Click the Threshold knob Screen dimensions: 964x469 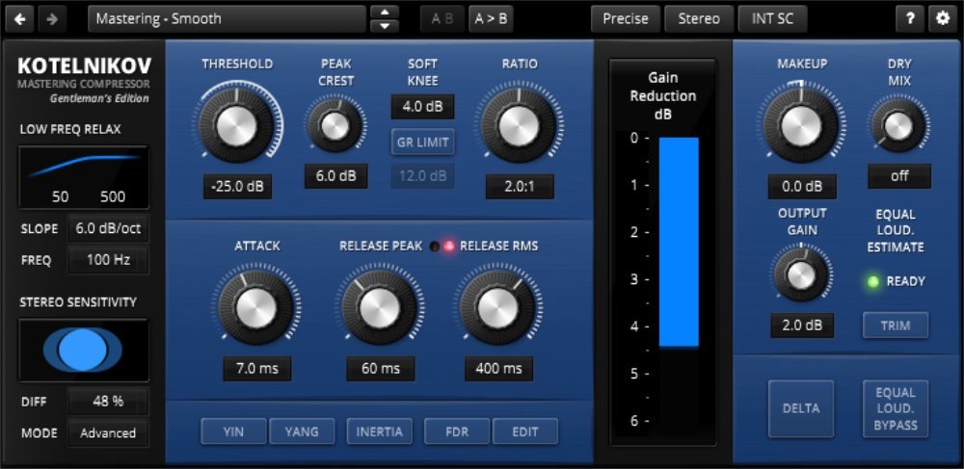click(236, 123)
